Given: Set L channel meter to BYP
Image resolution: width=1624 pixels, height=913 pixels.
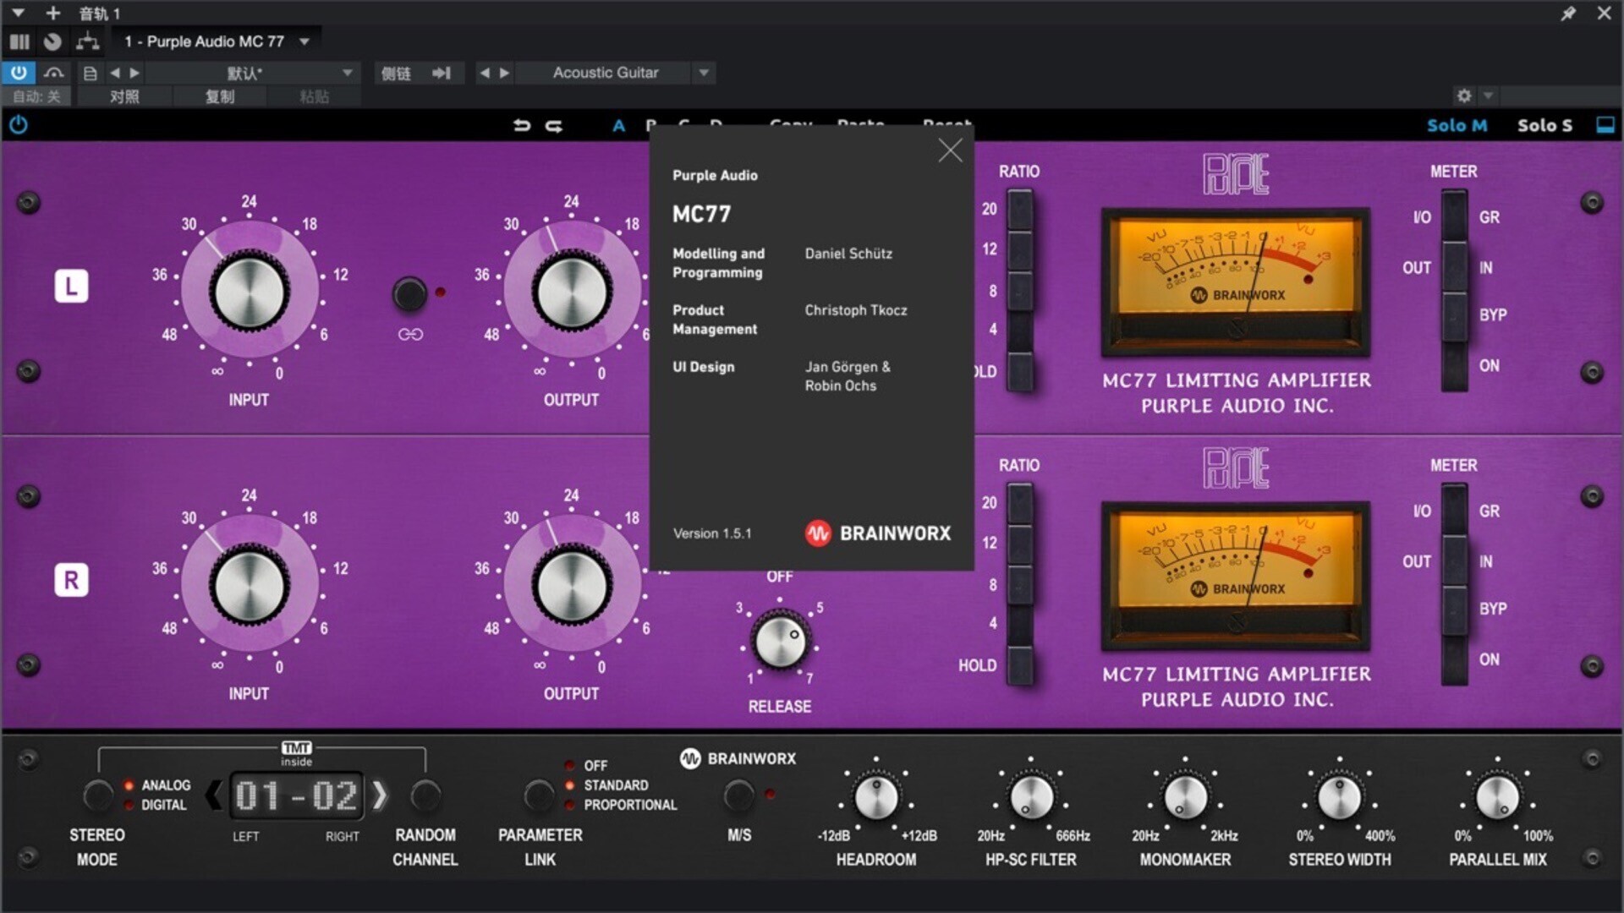Looking at the screenshot, I should (x=1455, y=315).
